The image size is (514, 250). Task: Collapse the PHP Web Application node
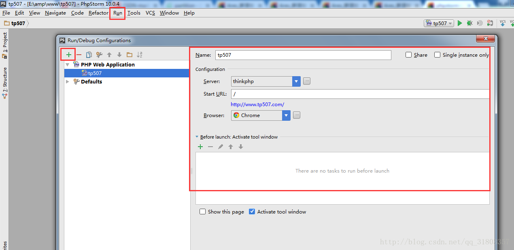[x=68, y=64]
